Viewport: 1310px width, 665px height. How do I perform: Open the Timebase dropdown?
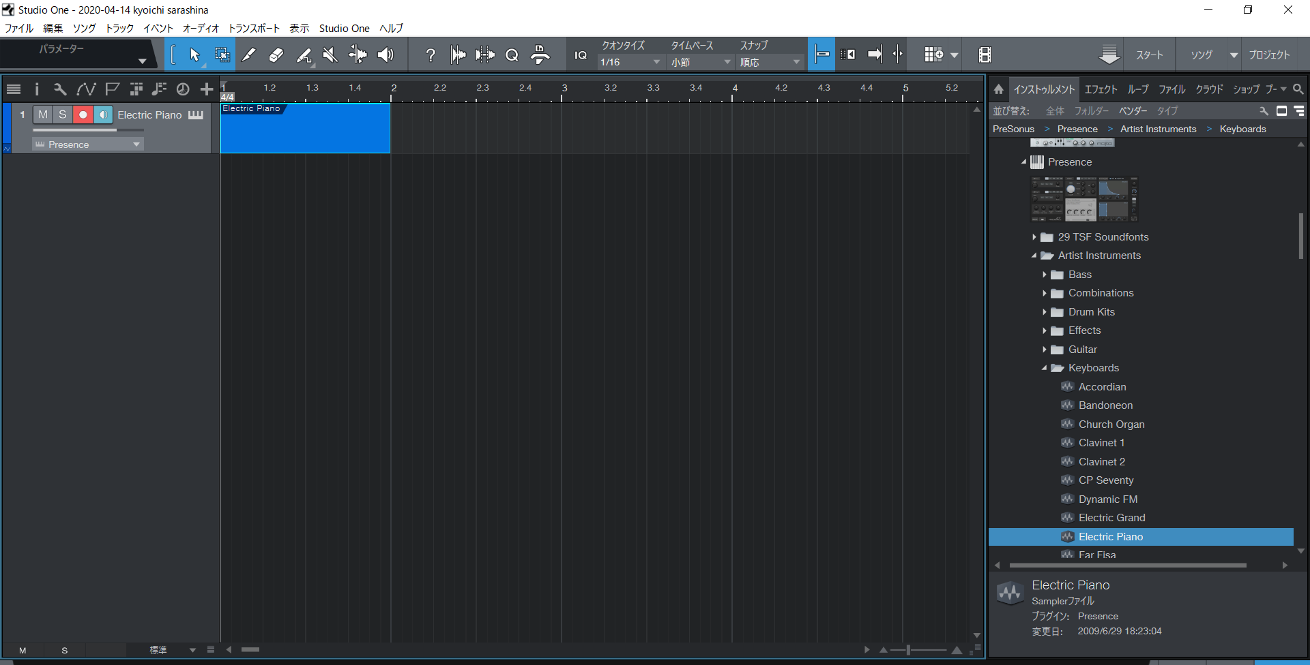700,62
